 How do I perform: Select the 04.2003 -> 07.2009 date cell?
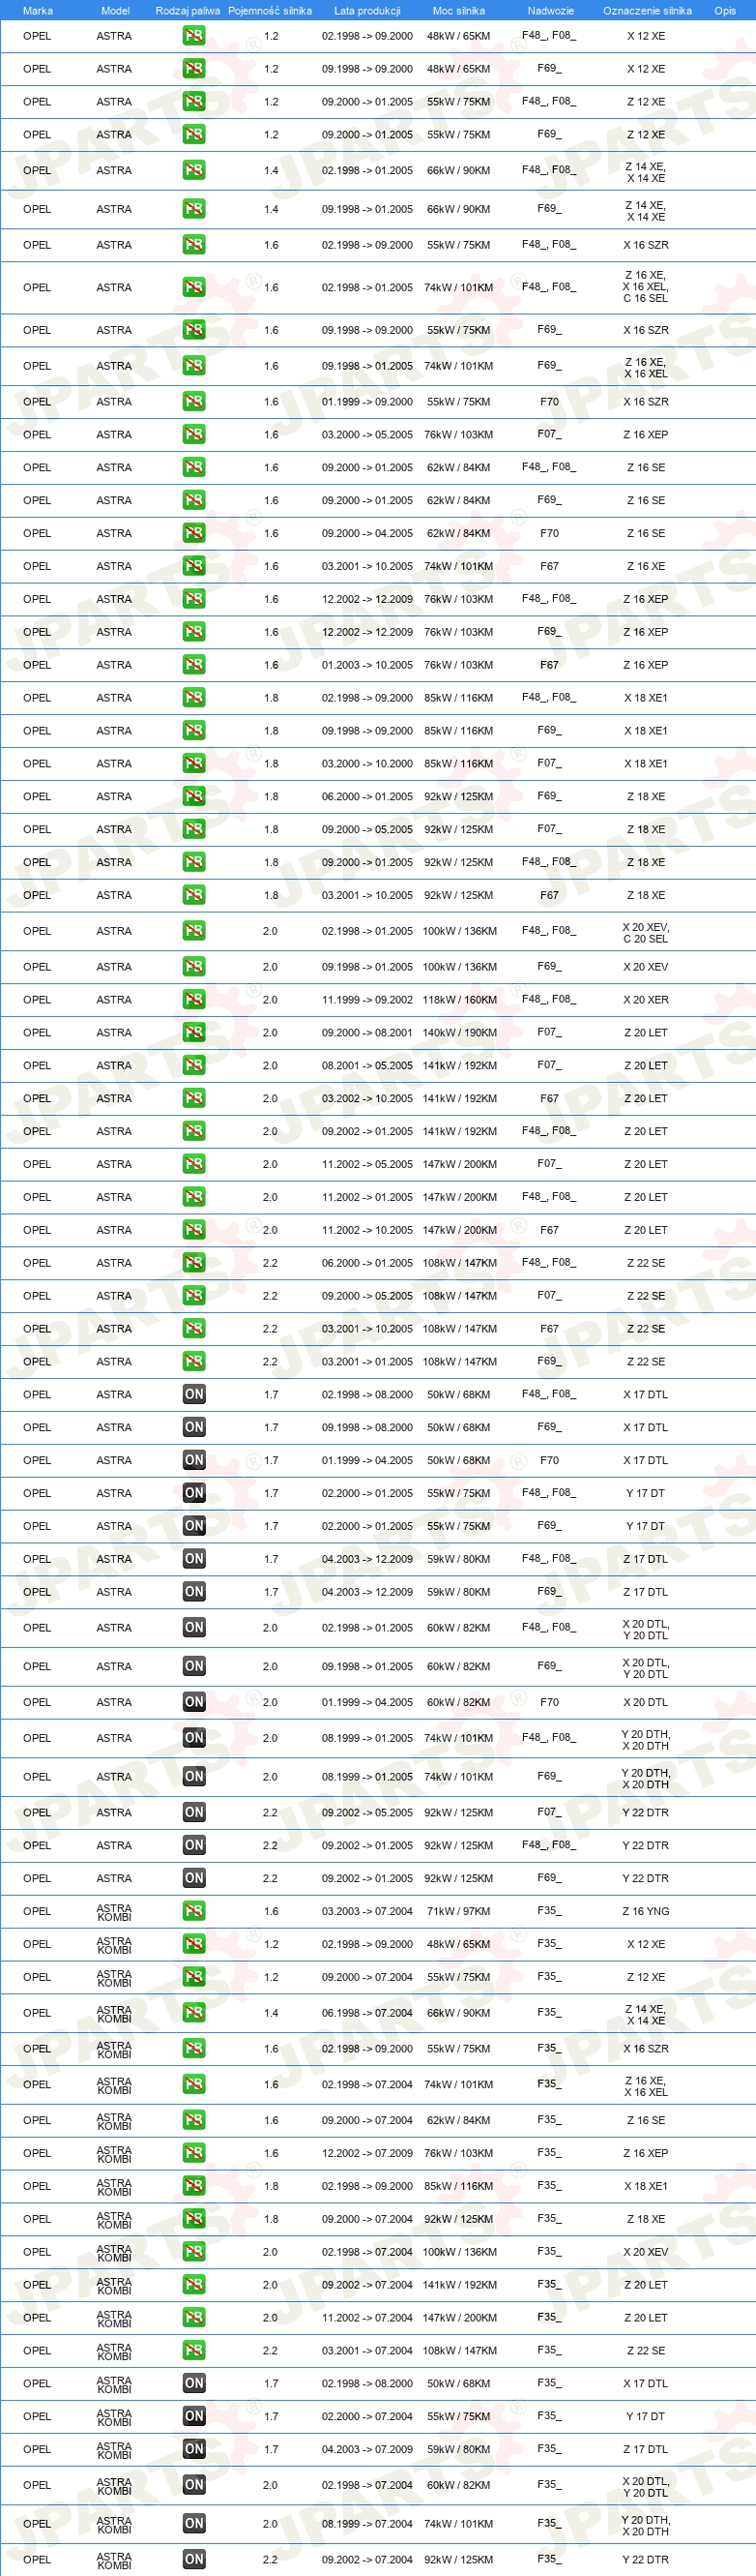click(367, 2450)
